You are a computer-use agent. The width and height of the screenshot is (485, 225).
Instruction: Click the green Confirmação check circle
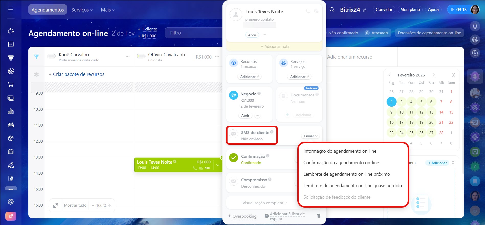point(233,158)
